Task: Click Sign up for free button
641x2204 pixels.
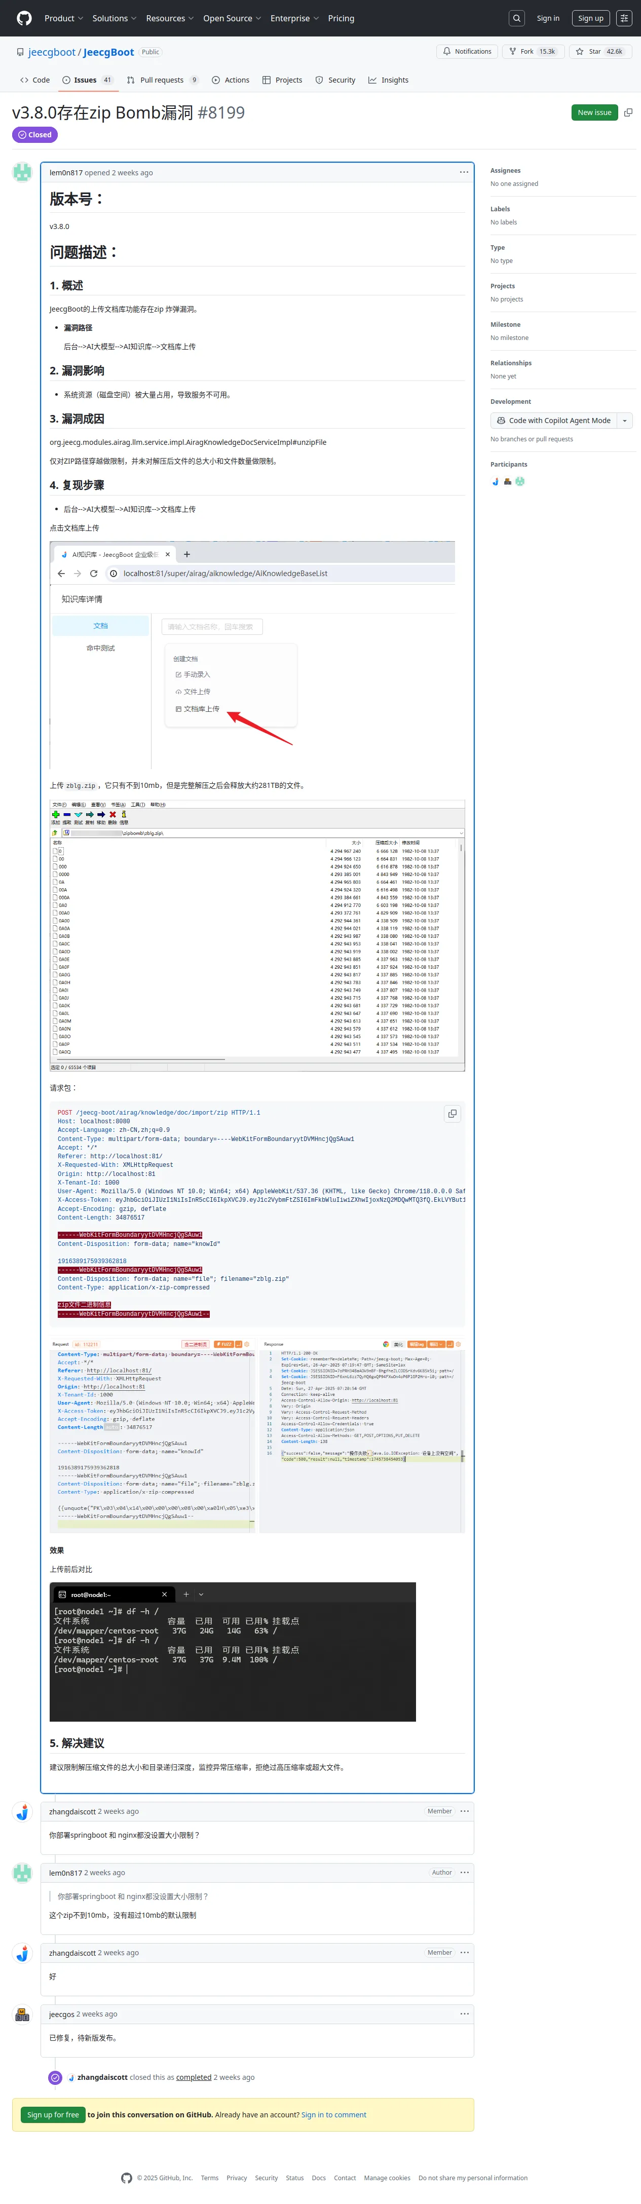Action: point(53,2115)
